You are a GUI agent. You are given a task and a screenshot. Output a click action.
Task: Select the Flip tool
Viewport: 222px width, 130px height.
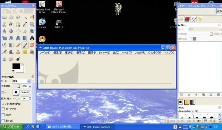pos(25,38)
